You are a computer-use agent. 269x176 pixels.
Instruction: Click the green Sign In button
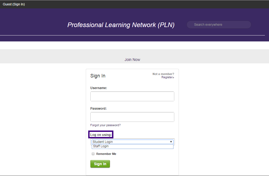tap(100, 164)
